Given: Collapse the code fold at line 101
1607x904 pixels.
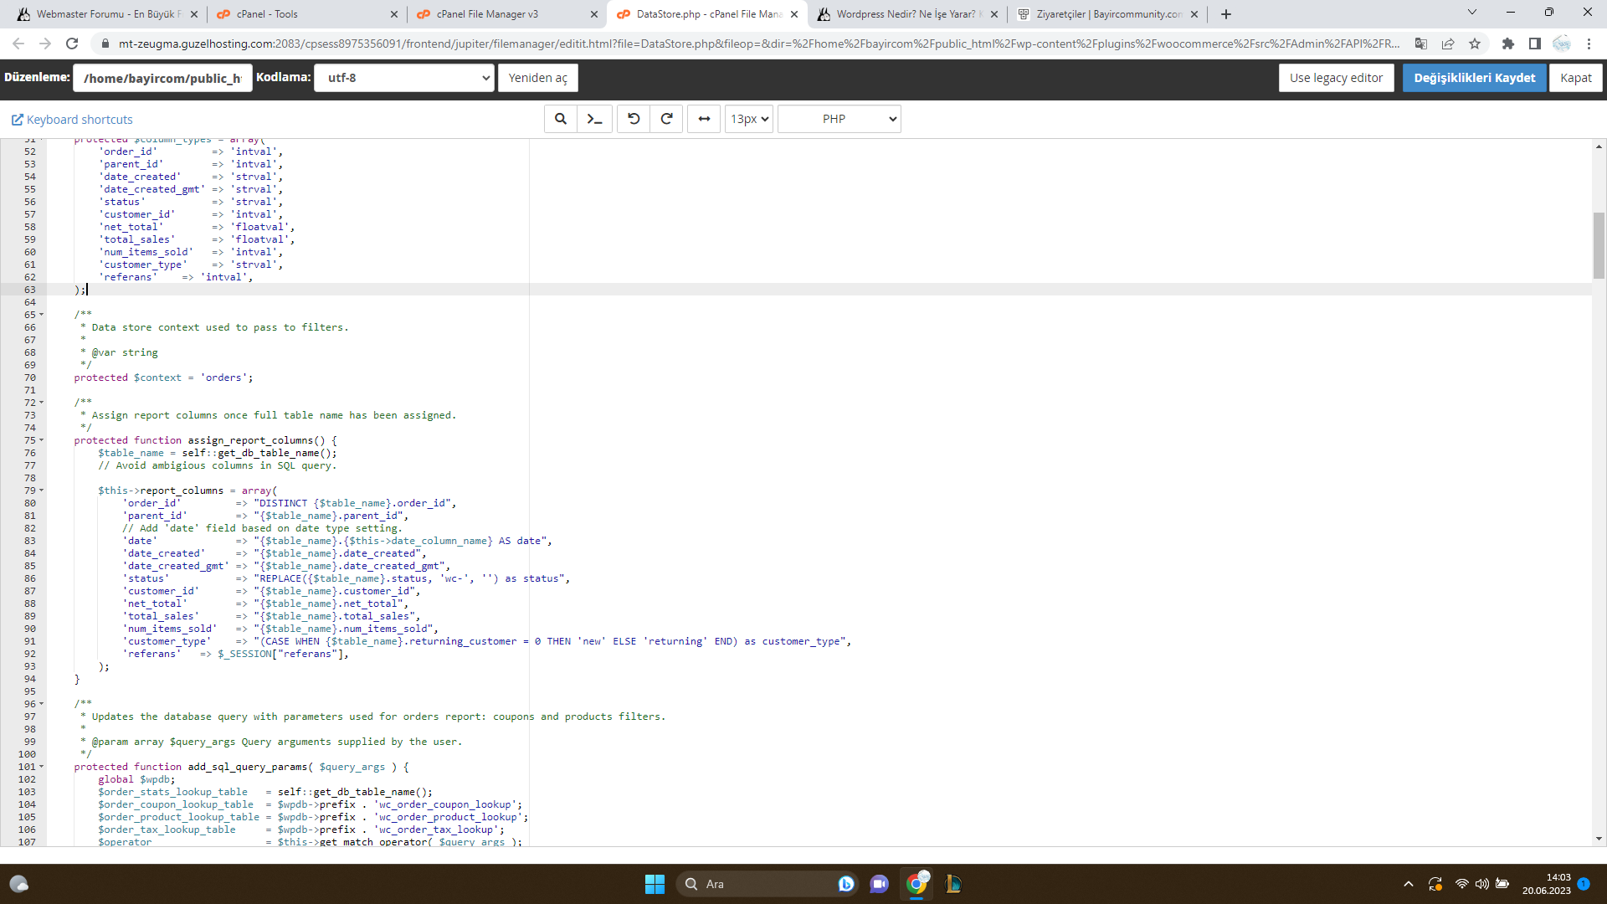Looking at the screenshot, I should [x=42, y=767].
